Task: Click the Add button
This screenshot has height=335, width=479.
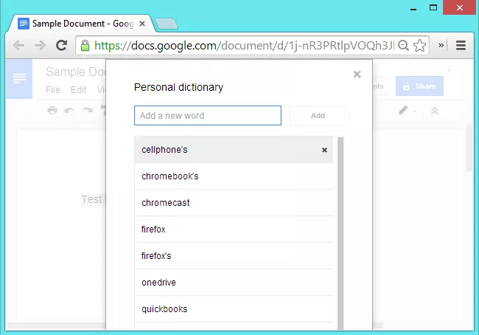Action: pos(318,116)
